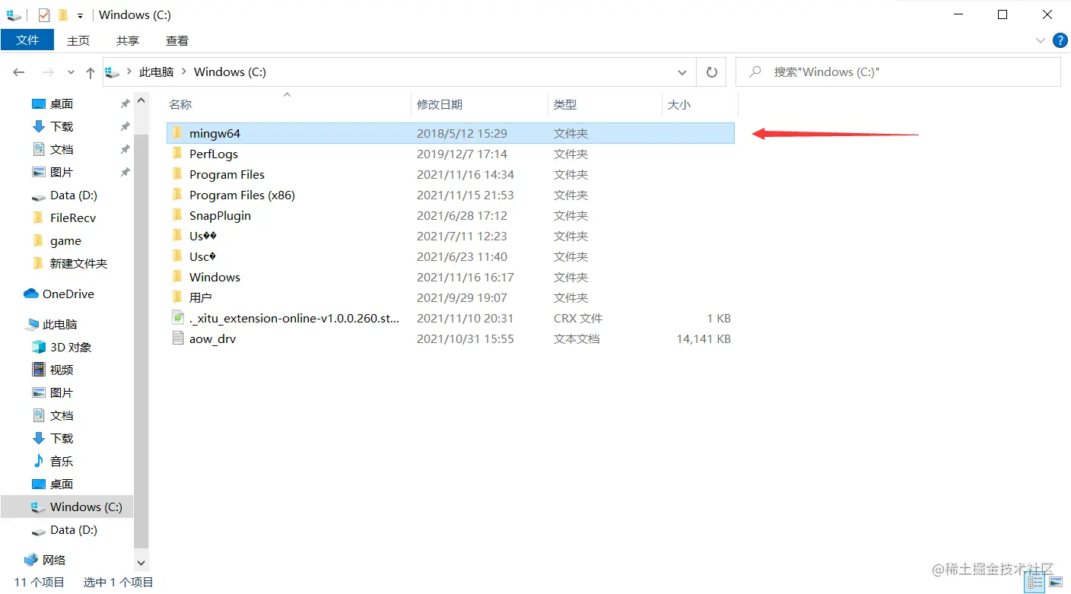Select the aow_drv text document
Screen dimensions: 1071x594
pyautogui.click(x=450, y=338)
